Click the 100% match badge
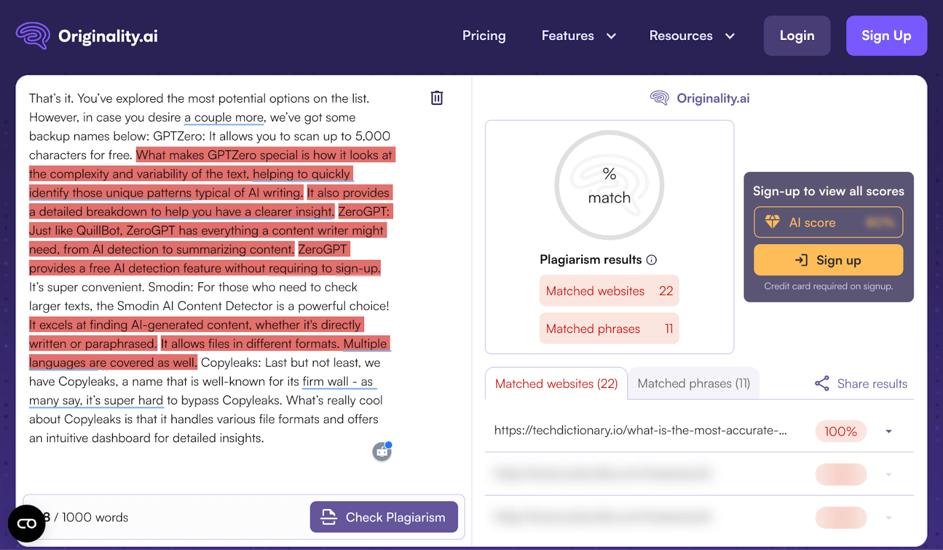This screenshot has height=550, width=943. coord(840,432)
